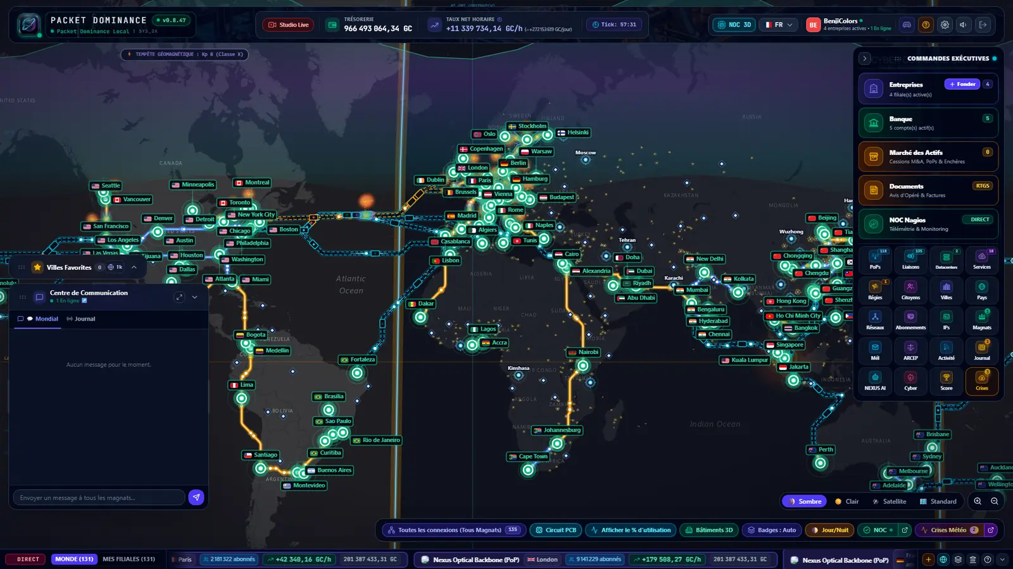Viewport: 1013px width, 569px height.
Task: Collapse the Commandes Exécutives sidebar
Action: click(865, 58)
